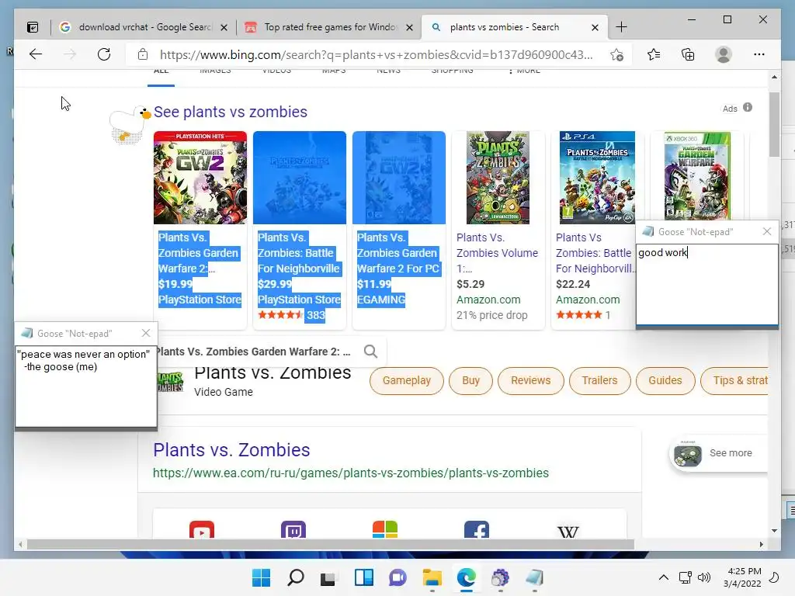795x596 pixels.
Task: Open taskbar Search magnifier
Action: (x=296, y=577)
